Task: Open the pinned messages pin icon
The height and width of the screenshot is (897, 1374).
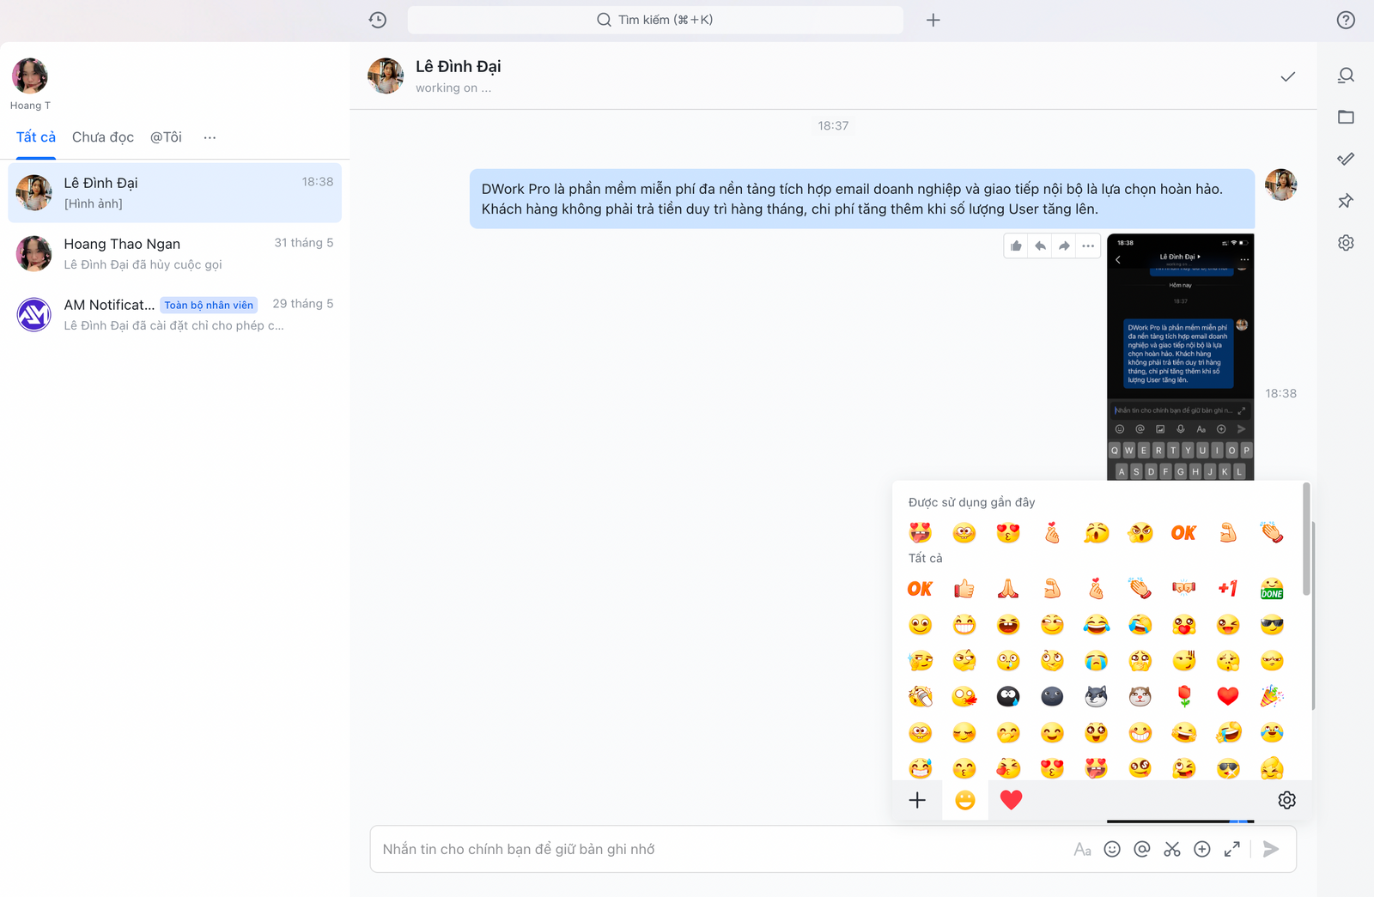Action: (1345, 201)
